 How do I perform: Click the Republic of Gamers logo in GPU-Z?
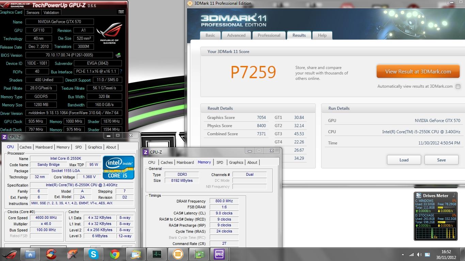[x=109, y=34]
